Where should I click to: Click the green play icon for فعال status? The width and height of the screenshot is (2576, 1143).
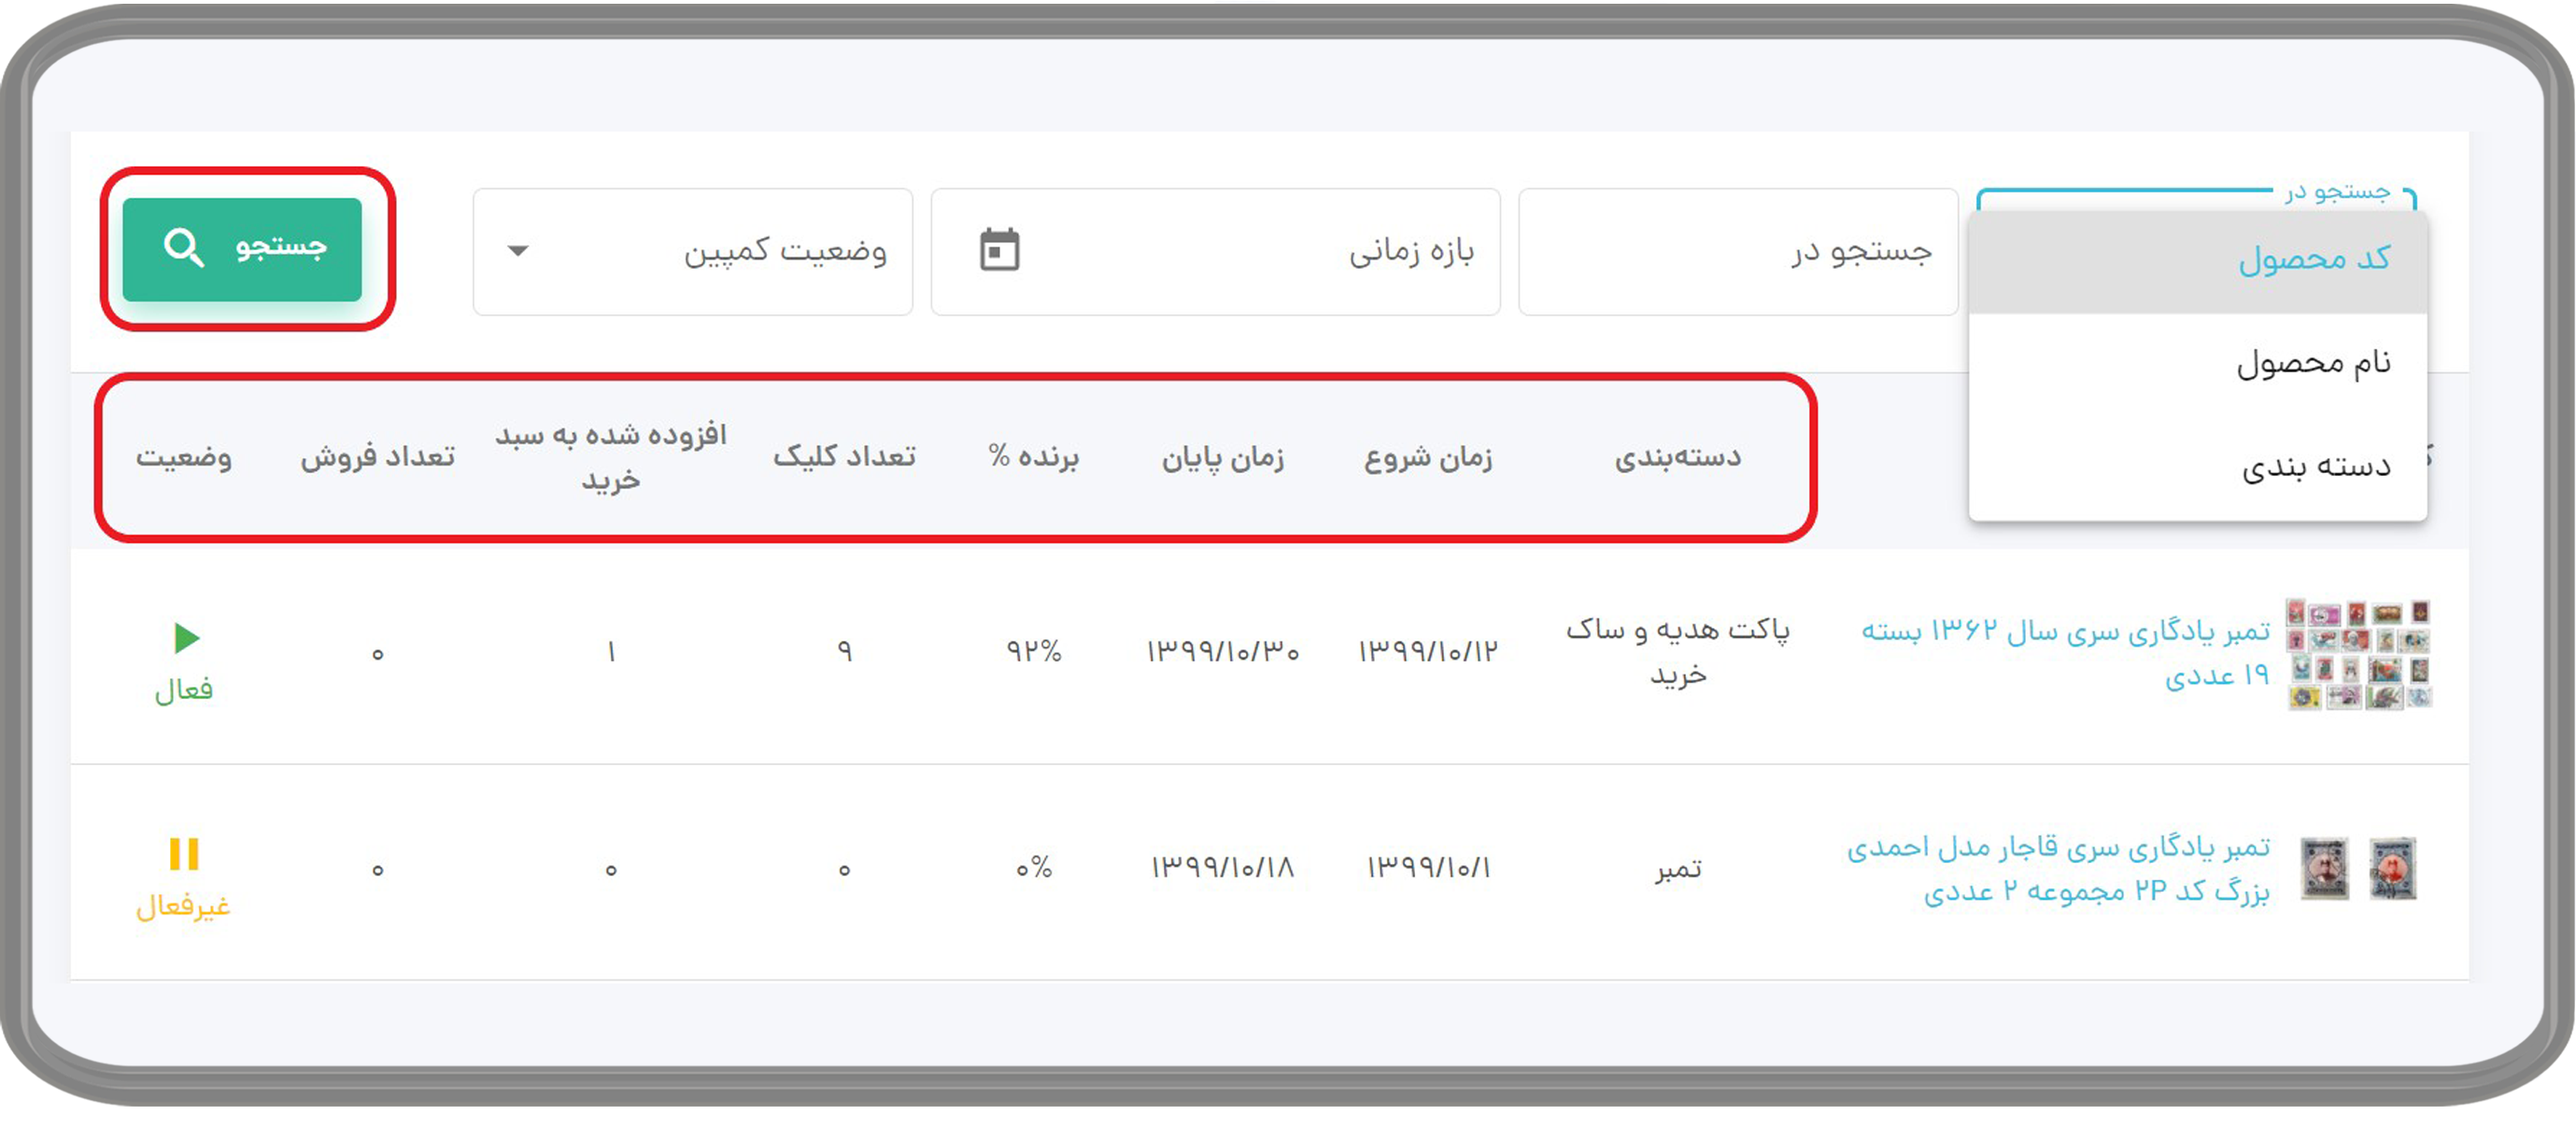(x=186, y=637)
